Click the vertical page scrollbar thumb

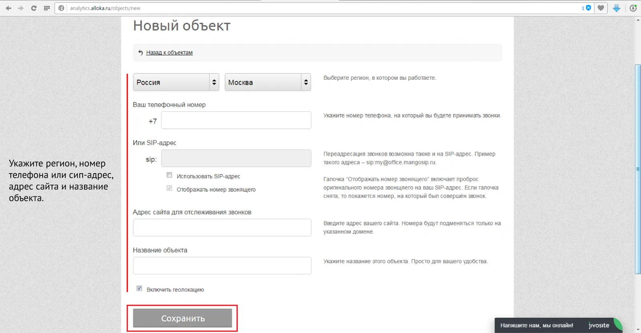tap(638, 169)
